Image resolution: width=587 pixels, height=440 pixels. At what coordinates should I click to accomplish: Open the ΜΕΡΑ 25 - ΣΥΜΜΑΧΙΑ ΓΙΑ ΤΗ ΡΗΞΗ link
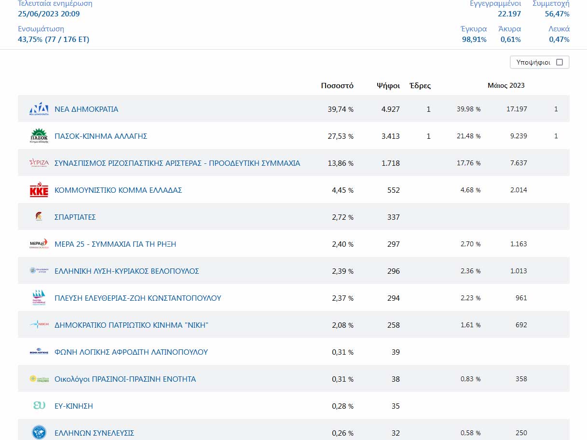[x=115, y=244]
